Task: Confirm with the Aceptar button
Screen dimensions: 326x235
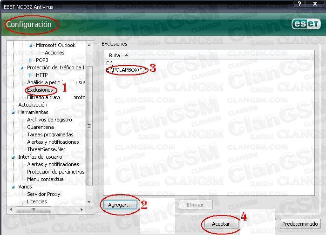Action: [x=221, y=224]
